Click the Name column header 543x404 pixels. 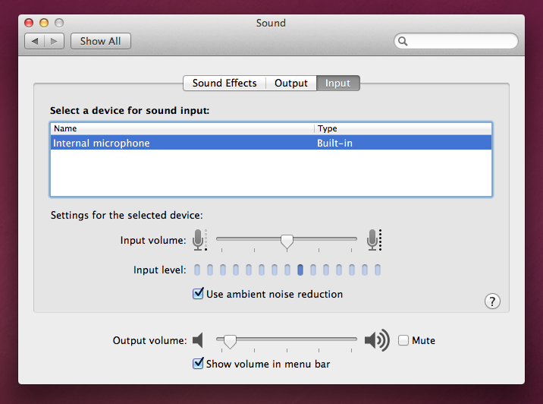coord(182,128)
